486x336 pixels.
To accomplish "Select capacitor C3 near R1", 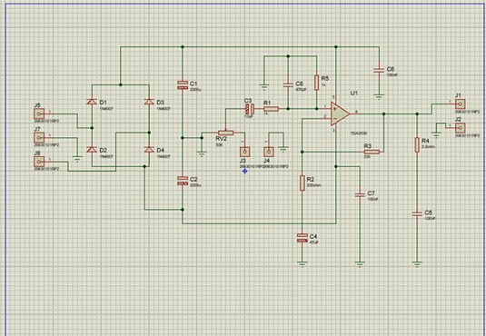I will pos(250,109).
